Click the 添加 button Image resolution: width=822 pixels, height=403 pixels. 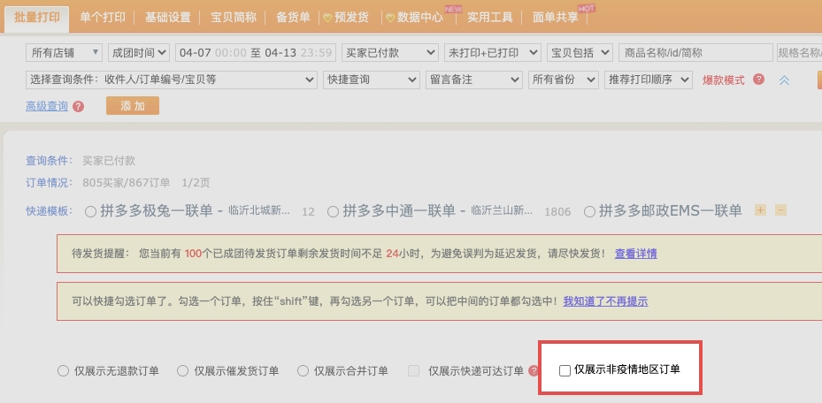click(x=133, y=106)
